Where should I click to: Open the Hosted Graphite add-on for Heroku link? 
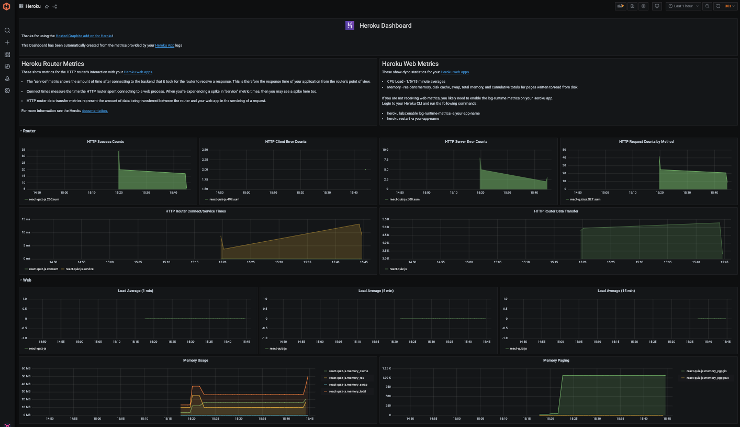click(x=84, y=36)
